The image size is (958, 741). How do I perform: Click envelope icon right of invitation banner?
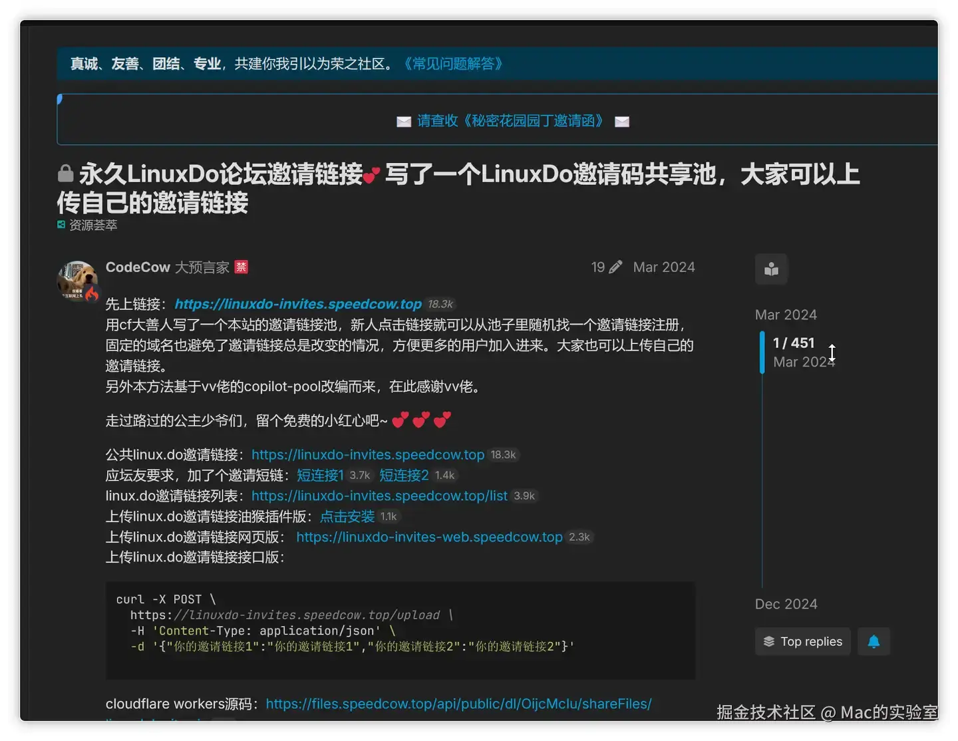tap(622, 121)
